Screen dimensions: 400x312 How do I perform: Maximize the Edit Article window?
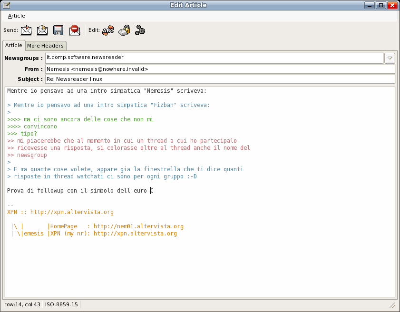(381, 5)
